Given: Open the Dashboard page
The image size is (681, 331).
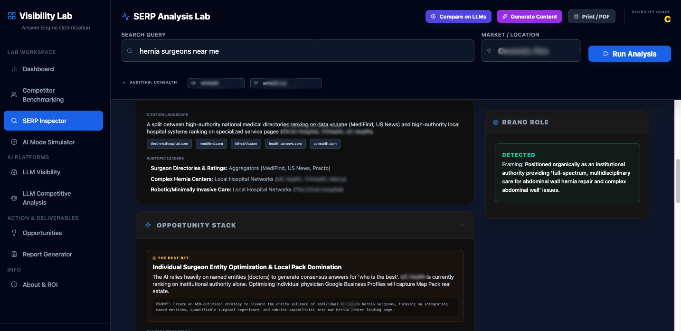Looking at the screenshot, I should [53, 69].
